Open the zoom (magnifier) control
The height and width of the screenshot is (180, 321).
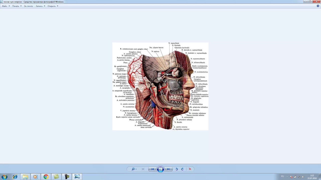coord(134,169)
